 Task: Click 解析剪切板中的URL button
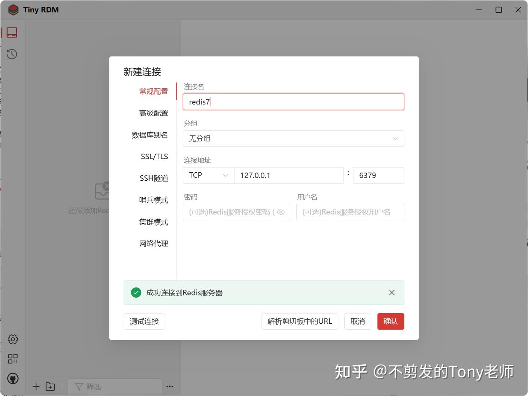(300, 321)
